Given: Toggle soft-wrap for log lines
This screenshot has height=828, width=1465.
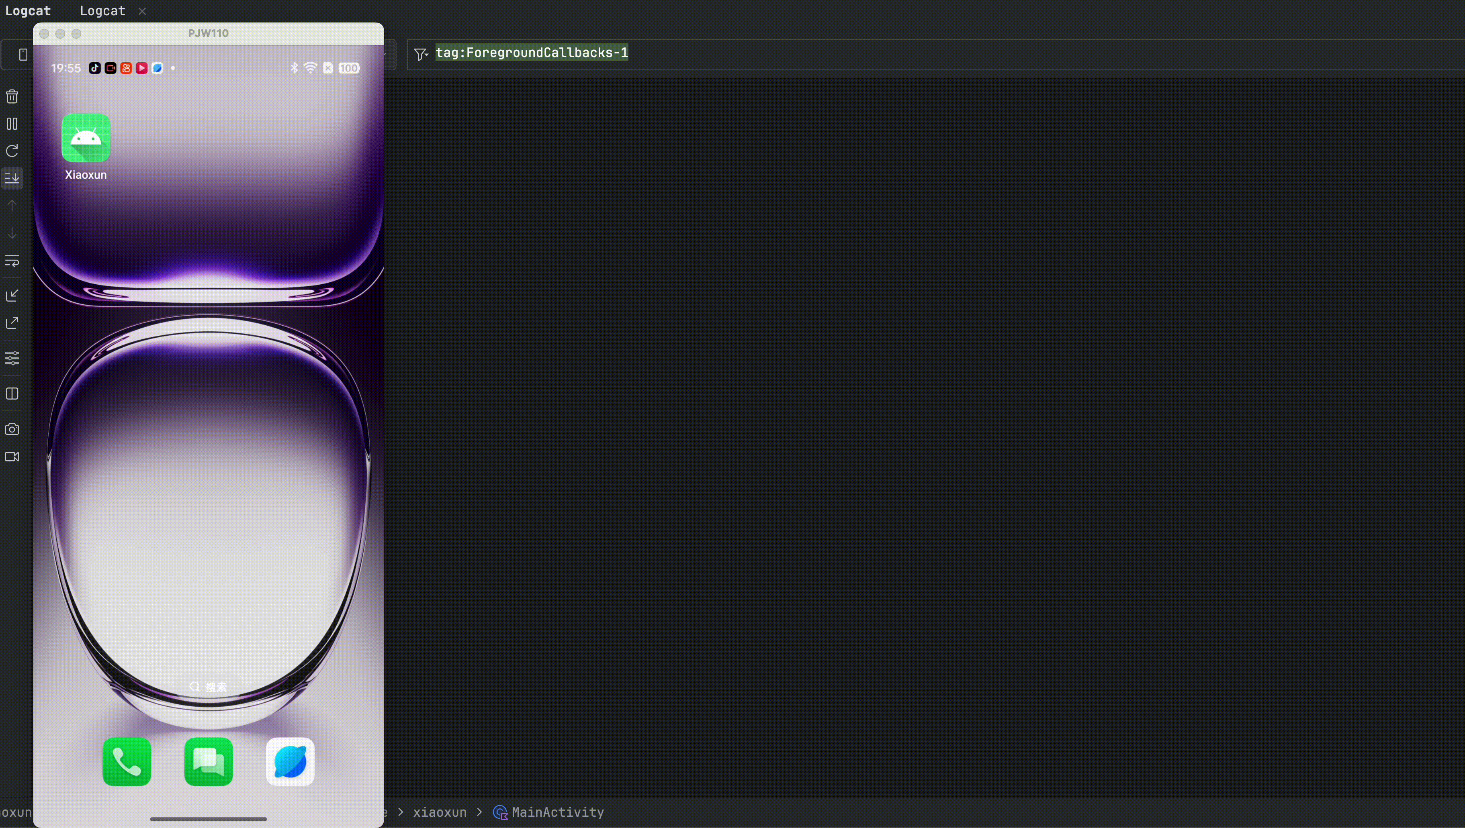Looking at the screenshot, I should point(12,261).
